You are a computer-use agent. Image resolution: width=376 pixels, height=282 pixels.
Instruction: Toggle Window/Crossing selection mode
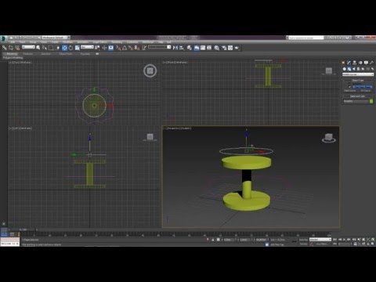58,48
